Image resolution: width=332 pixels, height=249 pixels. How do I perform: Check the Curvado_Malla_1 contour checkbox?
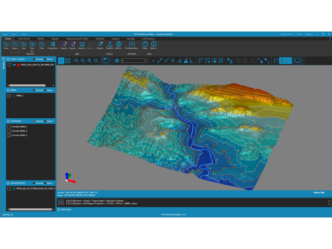point(9,127)
